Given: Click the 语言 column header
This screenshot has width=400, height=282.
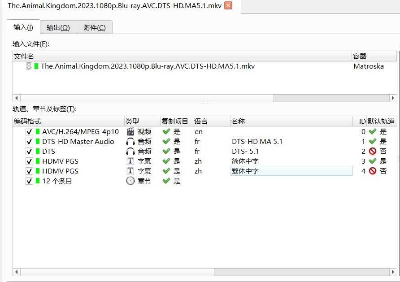Looking at the screenshot, I should click(x=198, y=121).
